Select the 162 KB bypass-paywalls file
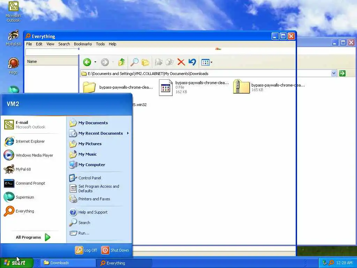The image size is (357, 268). click(x=194, y=87)
